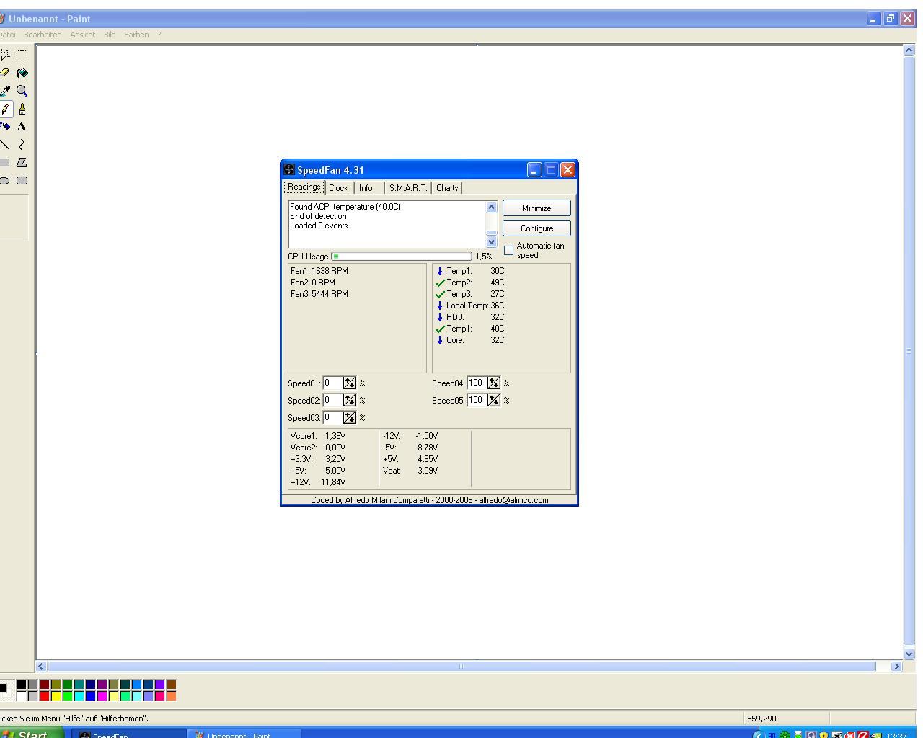Viewport: 923px width, 738px height.
Task: Open the S.M.A.R.T. tab
Action: coord(408,188)
